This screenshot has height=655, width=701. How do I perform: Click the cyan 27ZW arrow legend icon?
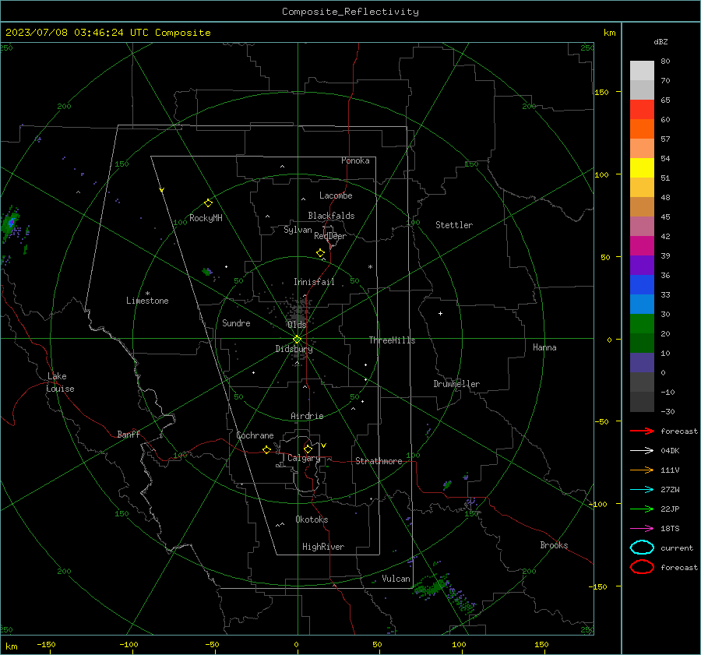(642, 490)
